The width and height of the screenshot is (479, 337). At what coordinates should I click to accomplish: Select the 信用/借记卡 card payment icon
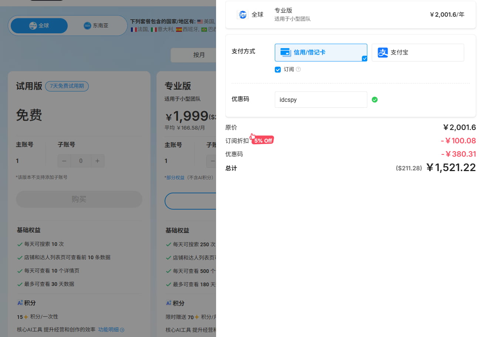point(285,52)
